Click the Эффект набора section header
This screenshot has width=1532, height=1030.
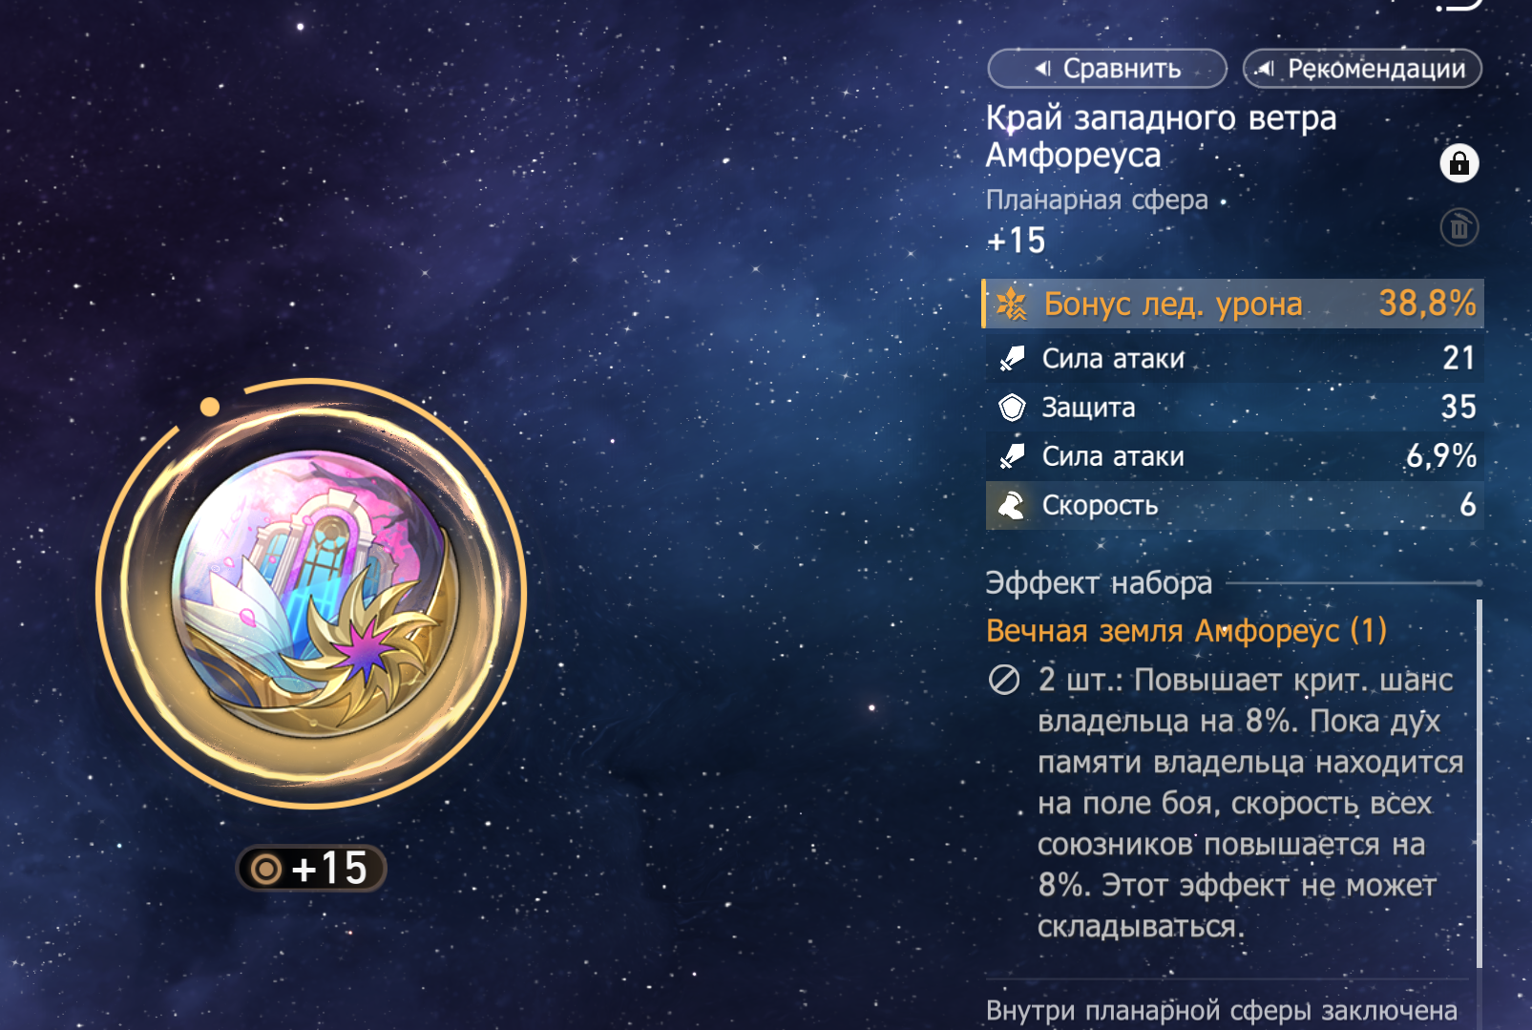pyautogui.click(x=1099, y=583)
